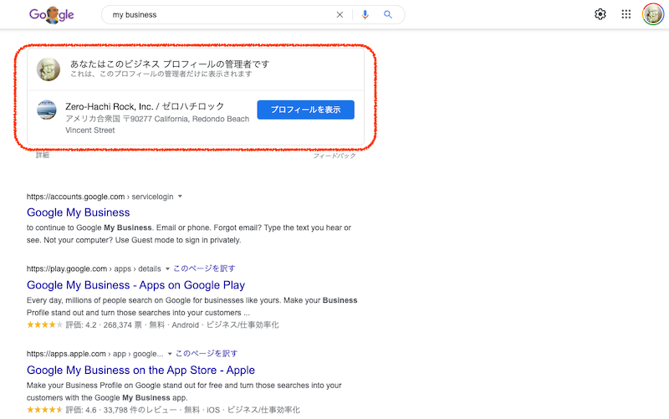This screenshot has height=419, width=669.
Task: Select the play.google.com apps details URL text
Action: tap(94, 268)
